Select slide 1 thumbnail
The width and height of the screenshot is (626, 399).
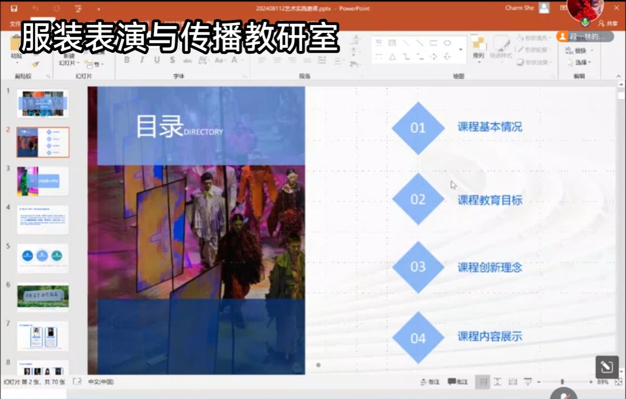tap(43, 104)
